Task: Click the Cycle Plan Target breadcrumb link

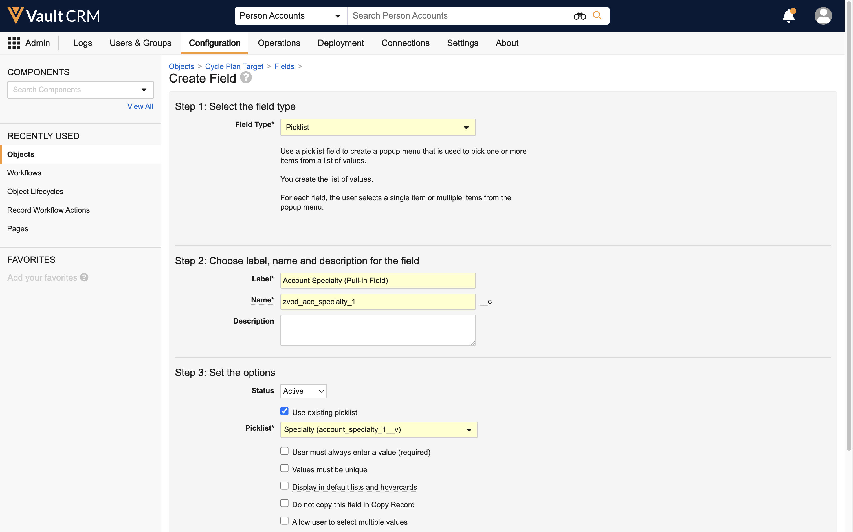Action: pyautogui.click(x=234, y=66)
